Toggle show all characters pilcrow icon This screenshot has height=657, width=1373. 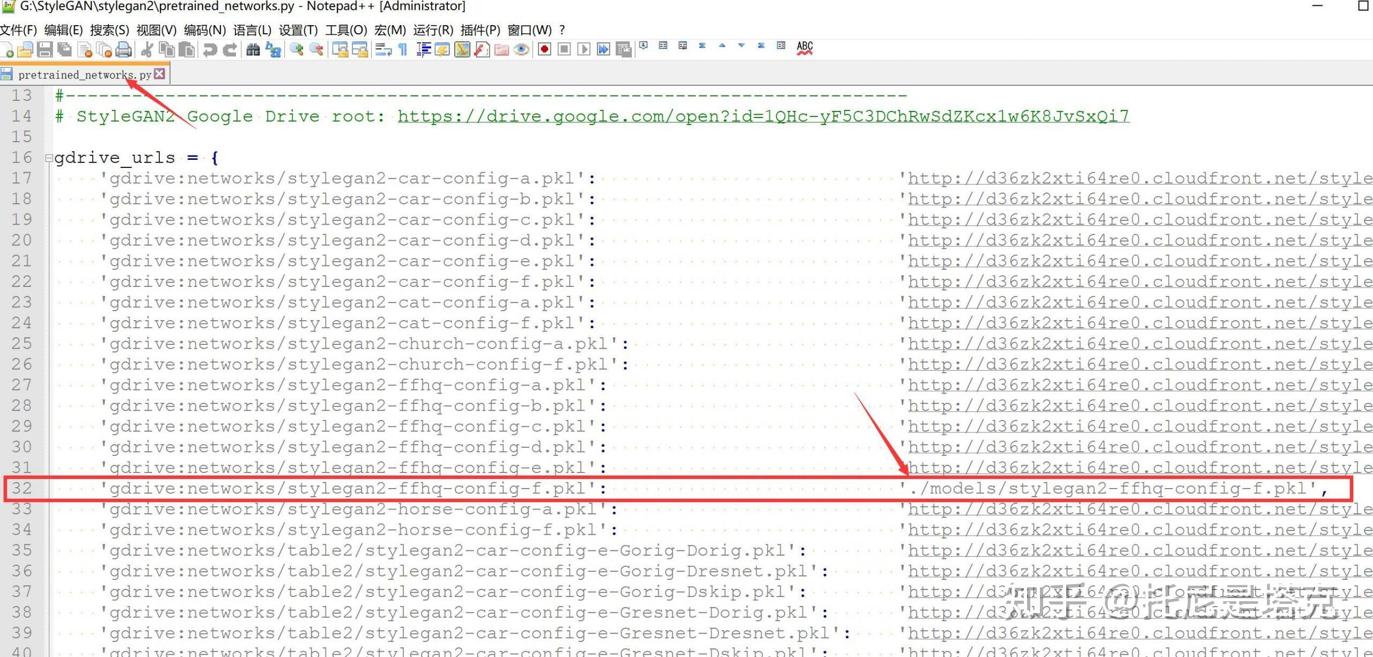coord(403,50)
